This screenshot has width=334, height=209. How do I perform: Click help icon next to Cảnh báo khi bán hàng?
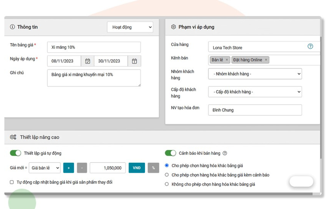coord(225,153)
